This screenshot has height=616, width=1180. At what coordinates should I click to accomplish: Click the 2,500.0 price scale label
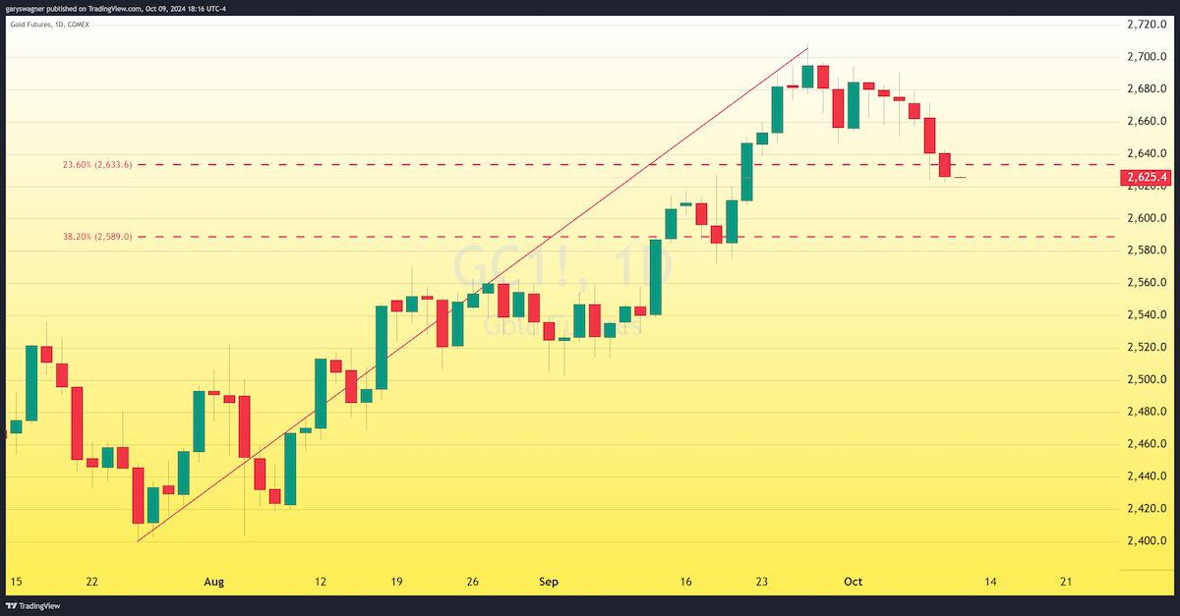point(1146,379)
